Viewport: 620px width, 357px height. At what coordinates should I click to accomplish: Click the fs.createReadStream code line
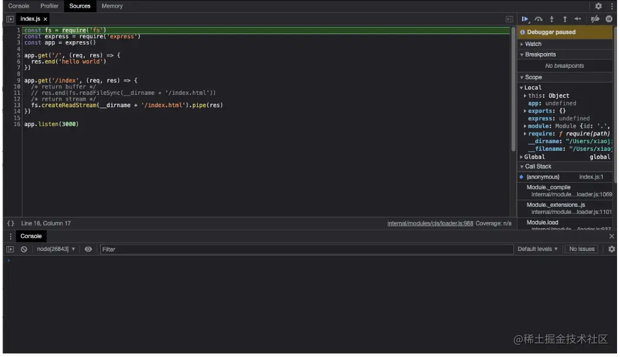[x=127, y=105]
